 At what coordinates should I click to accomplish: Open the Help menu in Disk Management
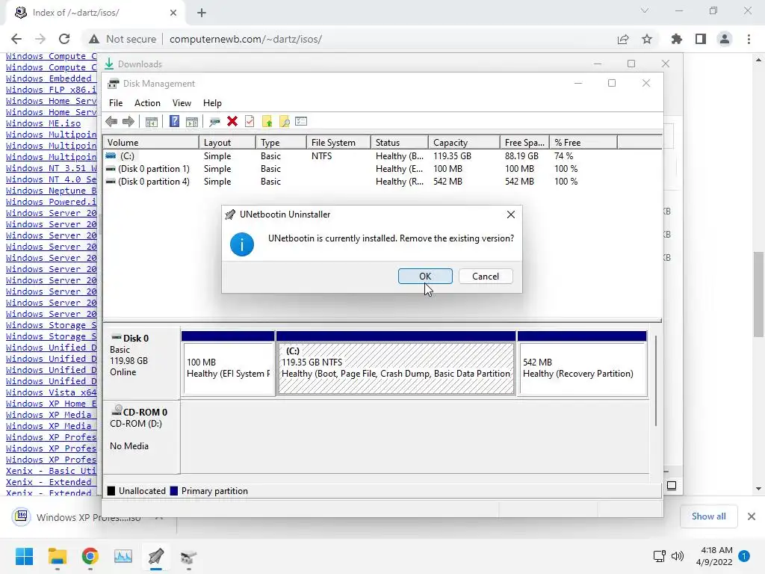pos(212,103)
